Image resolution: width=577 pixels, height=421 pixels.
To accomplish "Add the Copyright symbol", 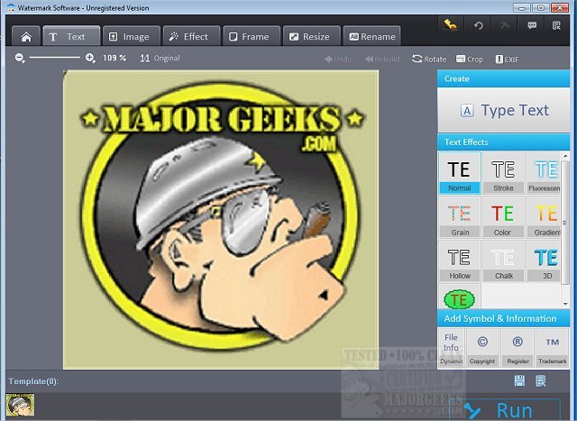I will coord(482,348).
